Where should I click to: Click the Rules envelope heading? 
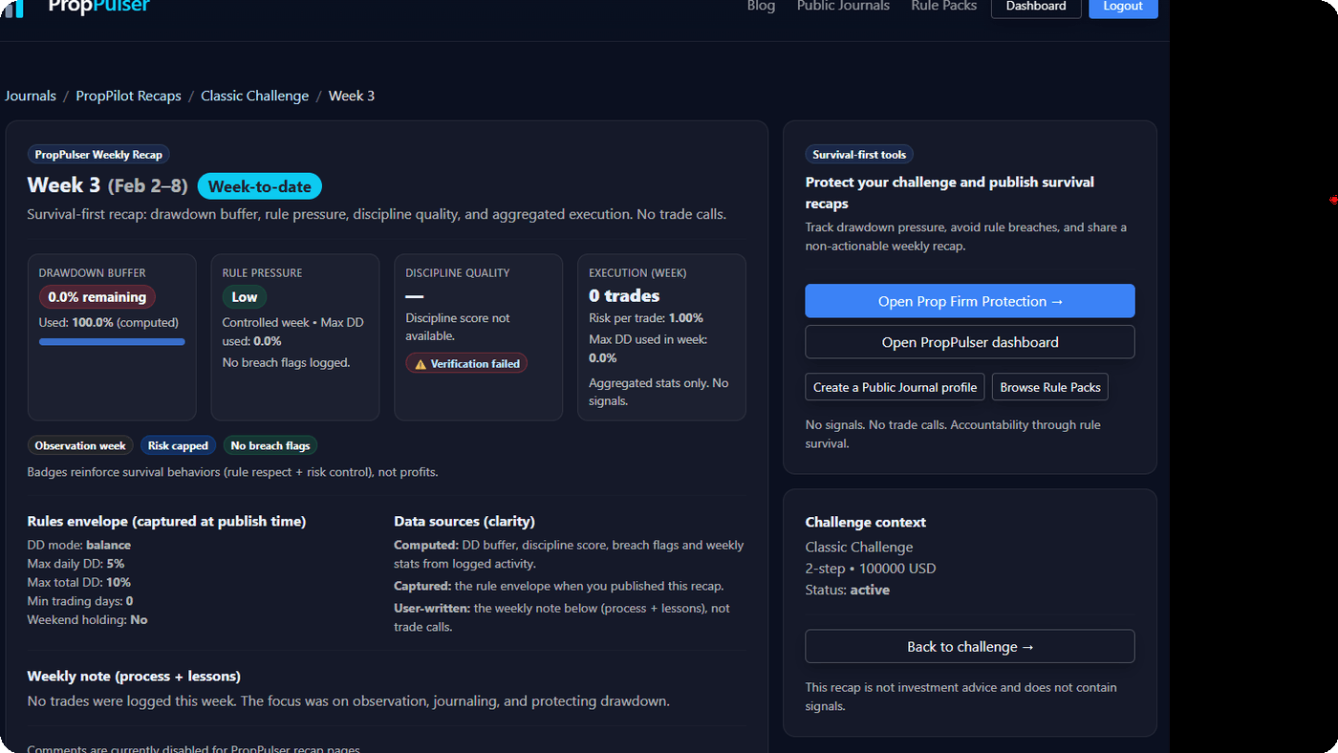[x=167, y=522]
